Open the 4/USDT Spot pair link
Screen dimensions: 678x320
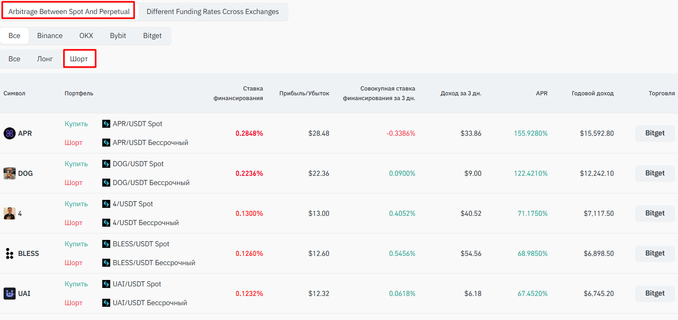tap(133, 204)
